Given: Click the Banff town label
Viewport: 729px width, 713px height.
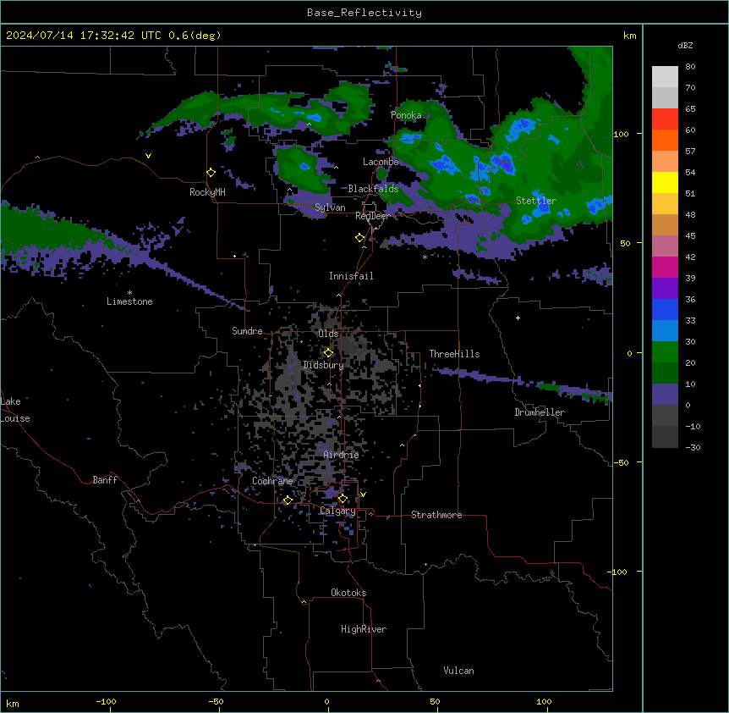Looking at the screenshot, I should coord(105,480).
